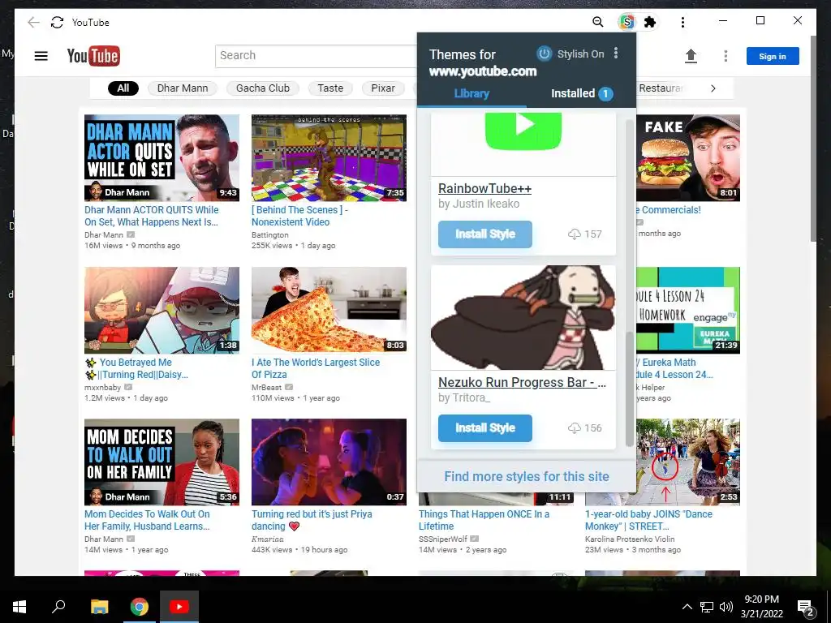Open the SSSniperWolf channel name
This screenshot has width=831, height=623.
(x=443, y=539)
